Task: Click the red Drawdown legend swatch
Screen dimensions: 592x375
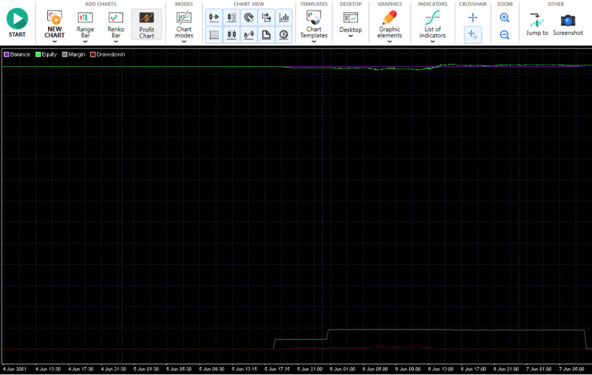Action: tap(93, 55)
